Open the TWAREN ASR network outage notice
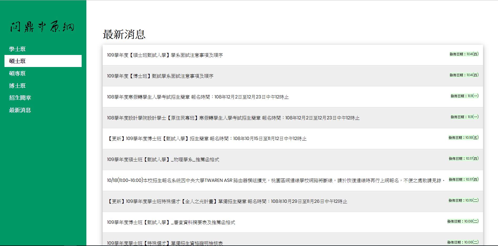Viewport: 498px width, 246px height. coord(276,181)
